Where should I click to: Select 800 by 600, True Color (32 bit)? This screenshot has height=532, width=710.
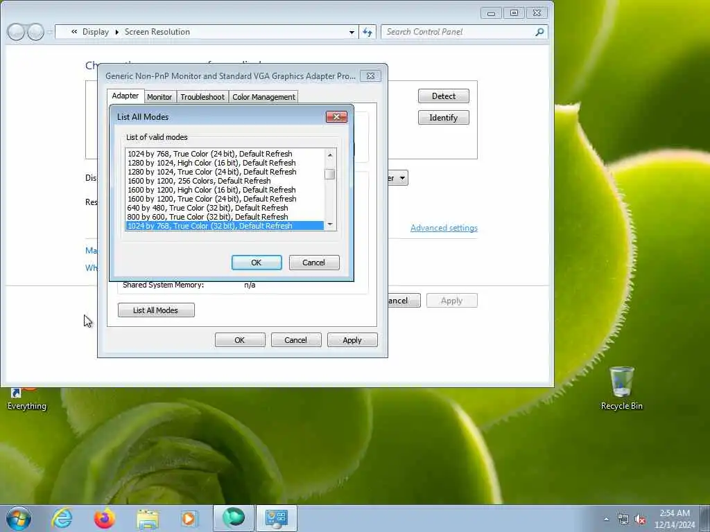tap(225, 217)
